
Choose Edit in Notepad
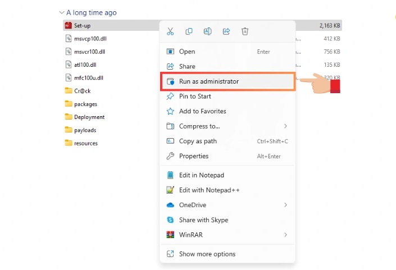pyautogui.click(x=227, y=175)
